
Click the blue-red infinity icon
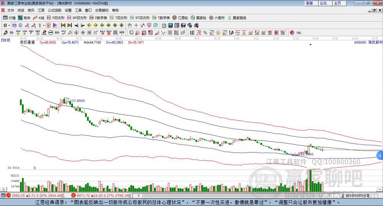coord(299,33)
